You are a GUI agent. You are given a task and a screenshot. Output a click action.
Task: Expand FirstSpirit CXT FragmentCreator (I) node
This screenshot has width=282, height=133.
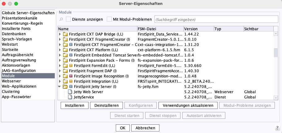point(60,39)
